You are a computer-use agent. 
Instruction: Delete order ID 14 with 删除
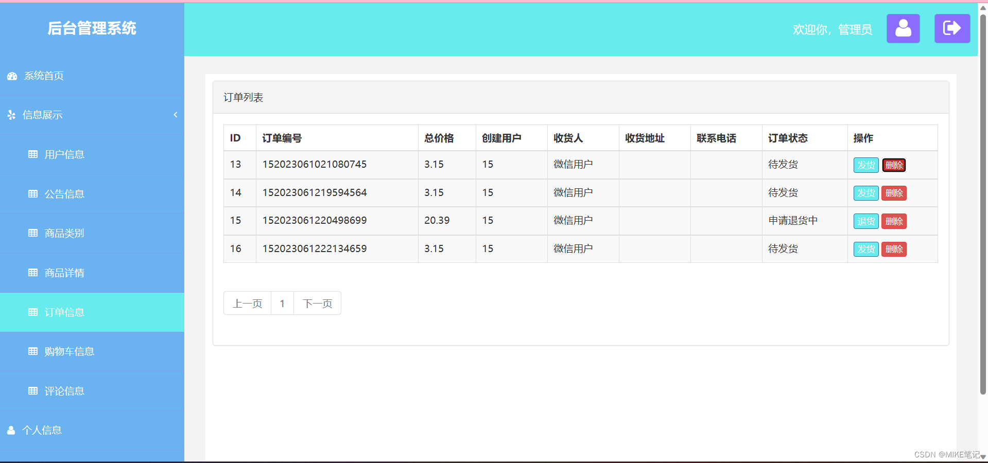894,193
